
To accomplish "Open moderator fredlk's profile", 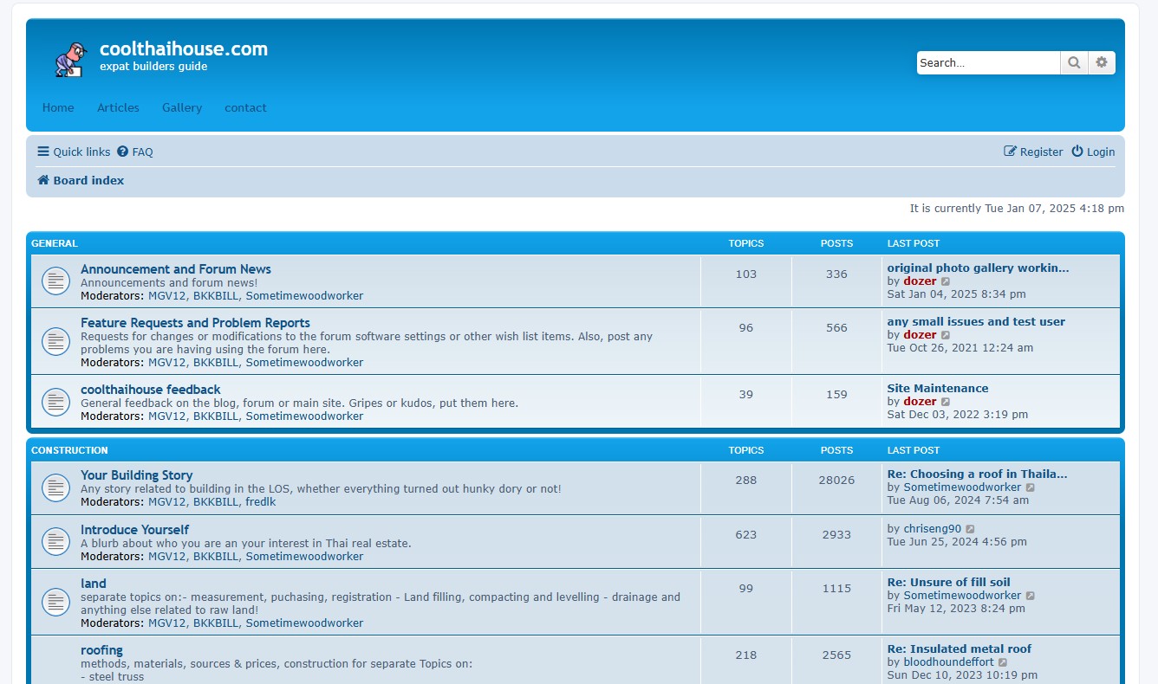I will pos(261,501).
